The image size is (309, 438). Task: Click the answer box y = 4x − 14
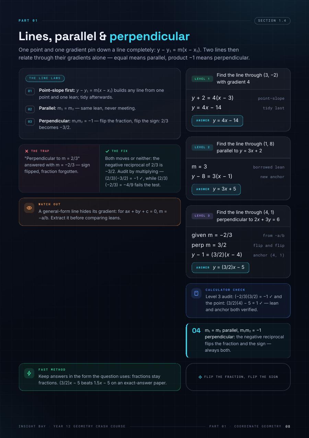[x=217, y=121]
